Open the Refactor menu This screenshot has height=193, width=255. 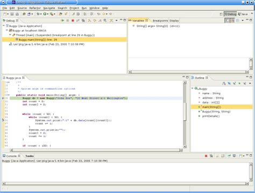[x=35, y=8]
